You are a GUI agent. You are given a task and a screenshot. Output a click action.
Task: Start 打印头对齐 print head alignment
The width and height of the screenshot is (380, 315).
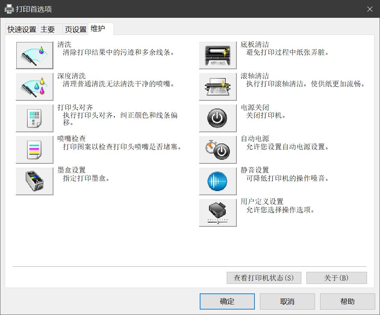(x=34, y=118)
